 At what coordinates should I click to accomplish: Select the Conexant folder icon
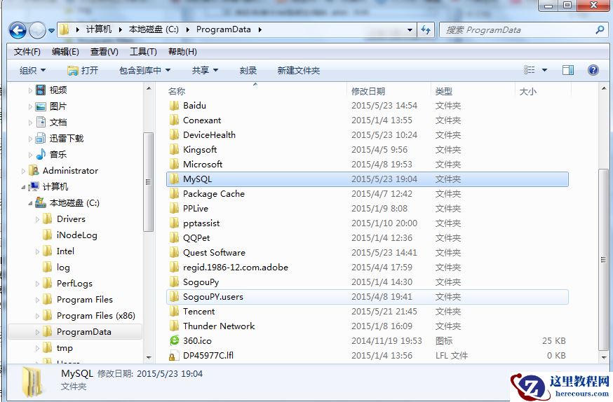[174, 120]
